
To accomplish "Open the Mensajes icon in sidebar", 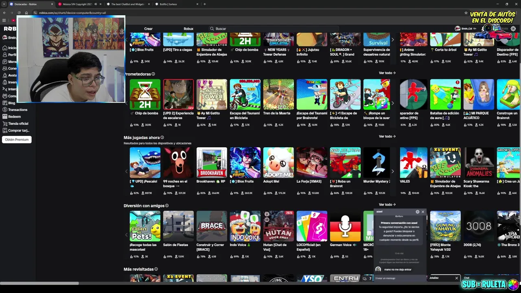I will (4, 61).
